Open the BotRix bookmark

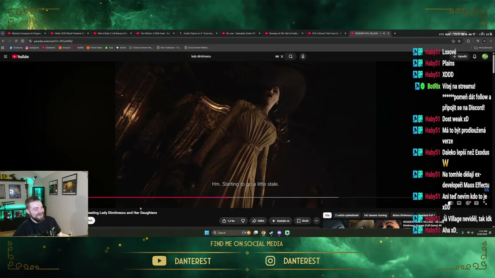[x=121, y=48]
